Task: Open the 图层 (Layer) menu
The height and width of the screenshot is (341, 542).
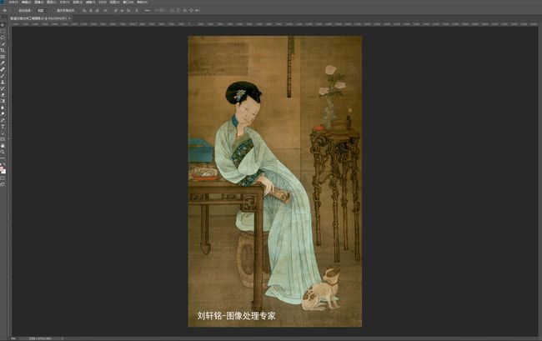Action: 51,2
